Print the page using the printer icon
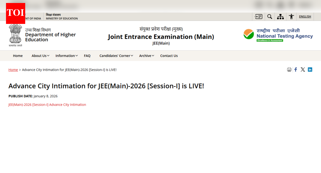Viewport: 321px width, 173px height. (x=289, y=69)
